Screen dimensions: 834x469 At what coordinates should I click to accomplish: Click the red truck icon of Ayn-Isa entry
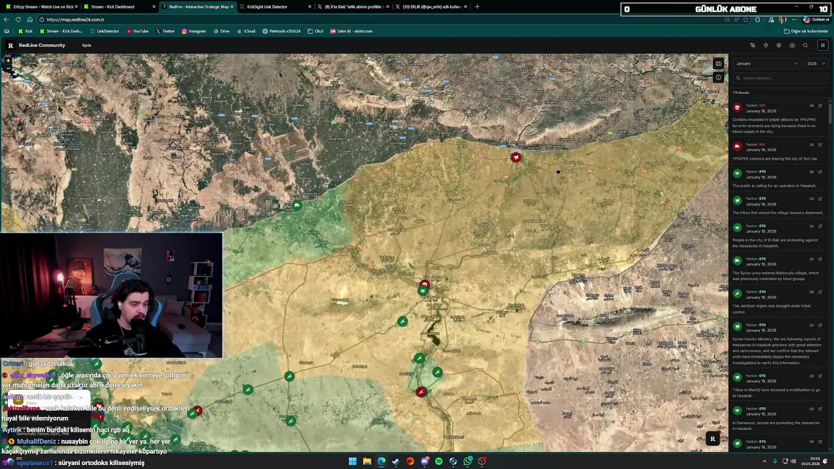(x=737, y=147)
